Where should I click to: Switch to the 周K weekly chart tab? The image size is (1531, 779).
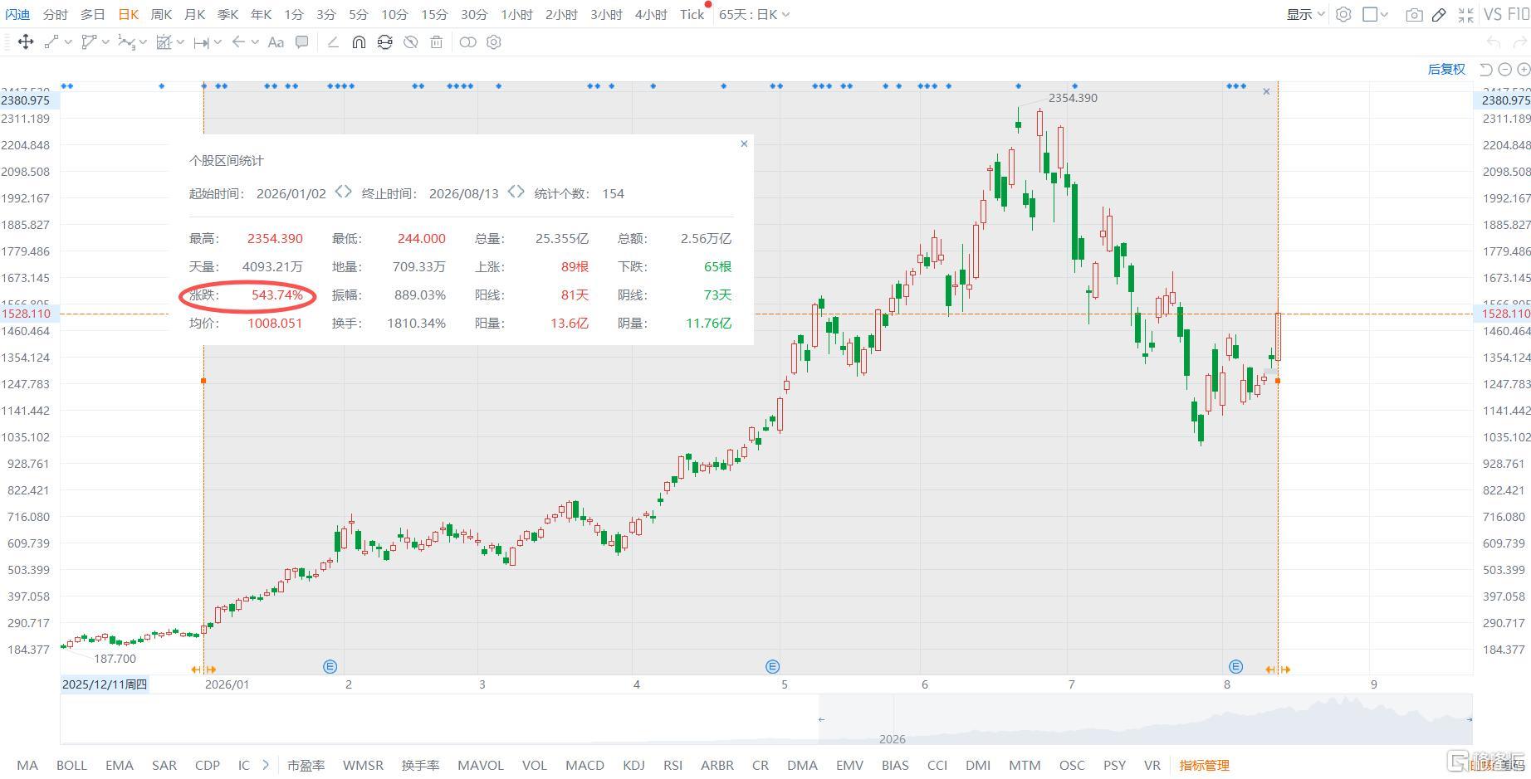pyautogui.click(x=161, y=15)
